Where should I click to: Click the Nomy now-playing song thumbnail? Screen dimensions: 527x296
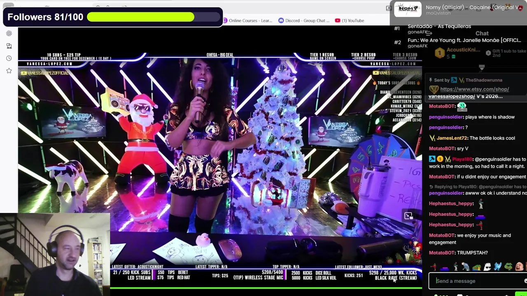pyautogui.click(x=408, y=9)
